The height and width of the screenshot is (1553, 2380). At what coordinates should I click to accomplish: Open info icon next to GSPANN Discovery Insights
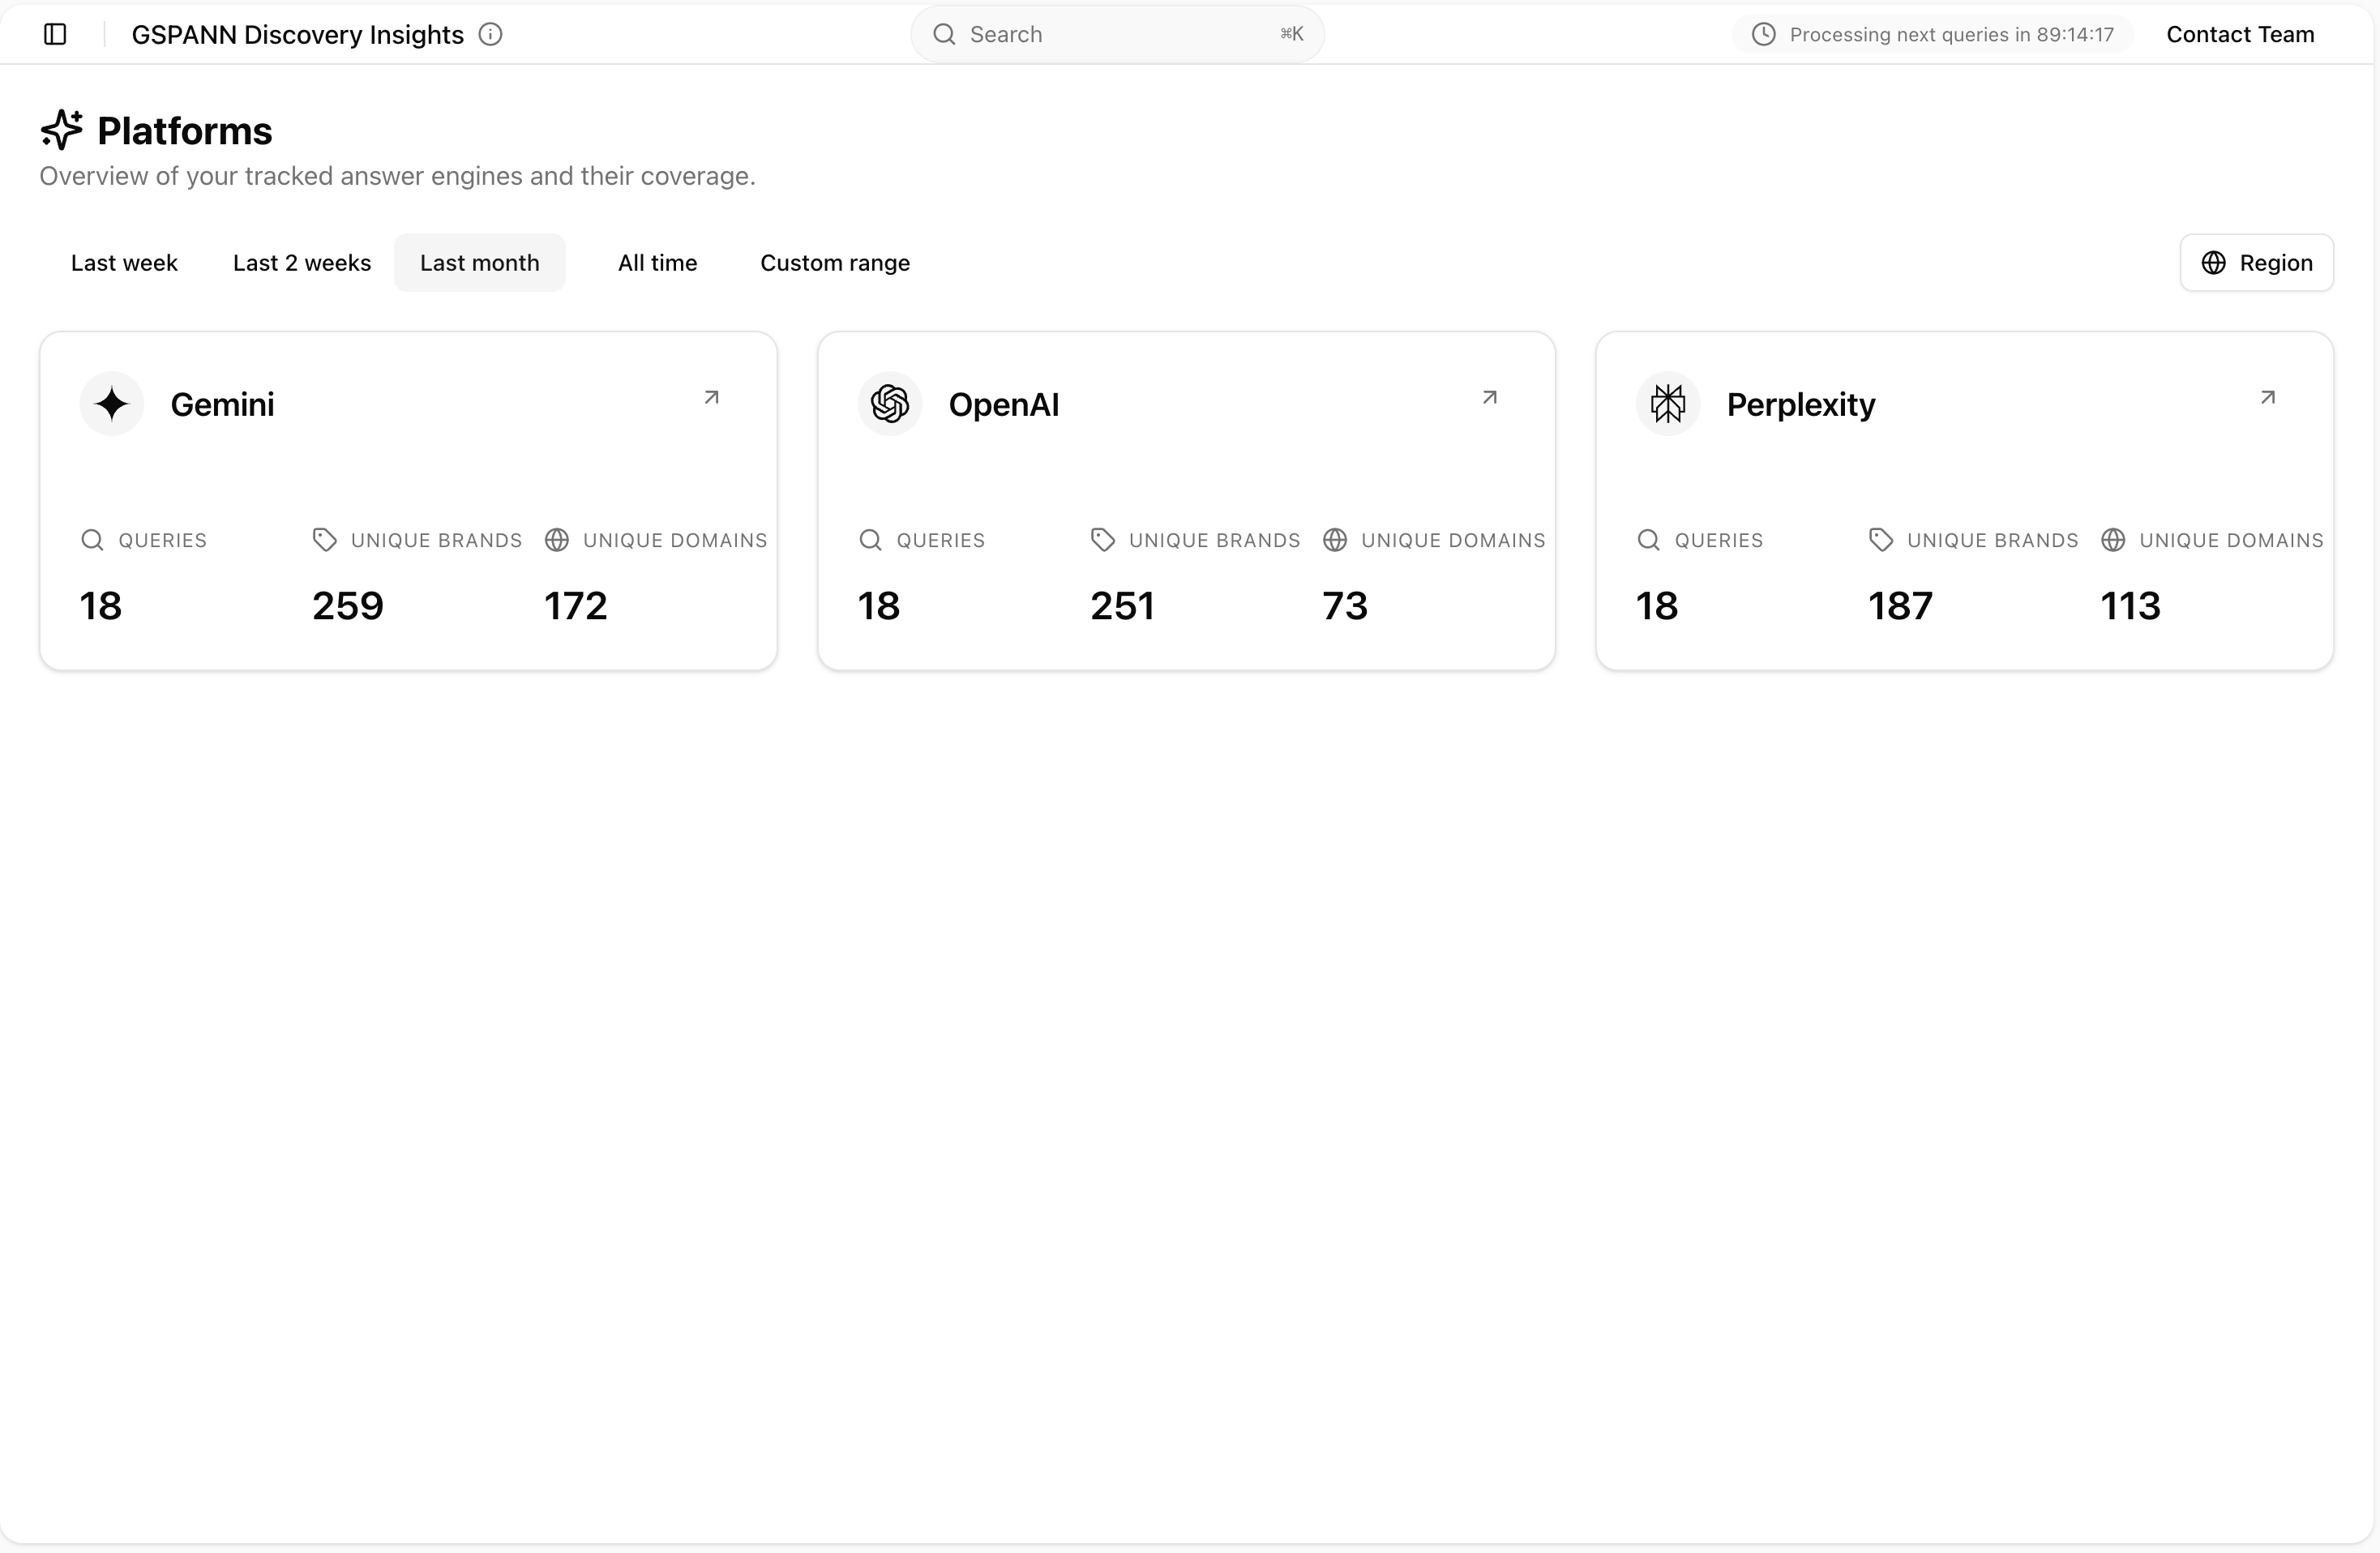click(x=490, y=34)
